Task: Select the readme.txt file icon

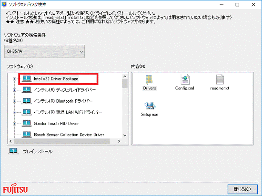Action: tap(220, 79)
